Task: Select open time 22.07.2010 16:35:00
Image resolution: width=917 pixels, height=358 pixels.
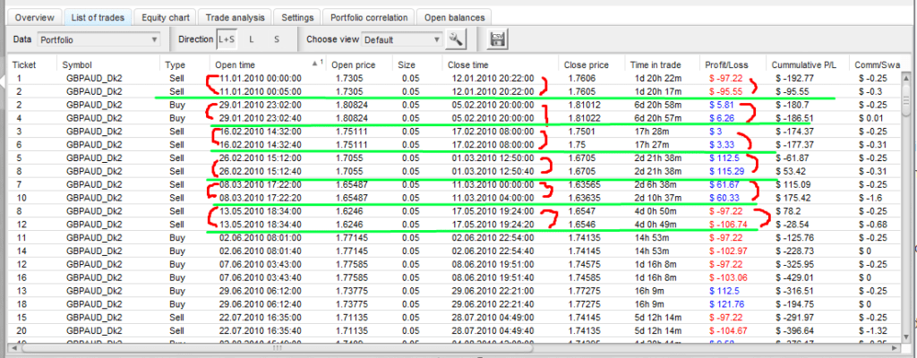Action: click(260, 318)
